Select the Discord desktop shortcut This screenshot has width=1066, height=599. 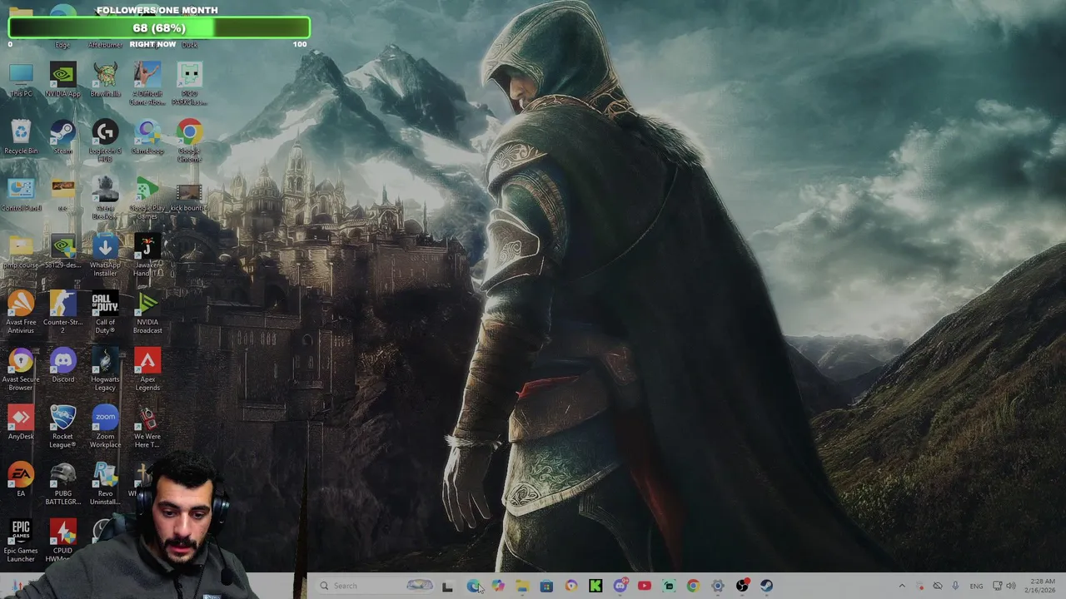pos(62,366)
